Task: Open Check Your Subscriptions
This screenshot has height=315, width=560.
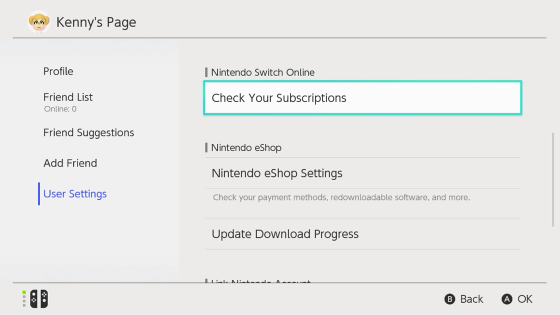Action: pyautogui.click(x=362, y=98)
